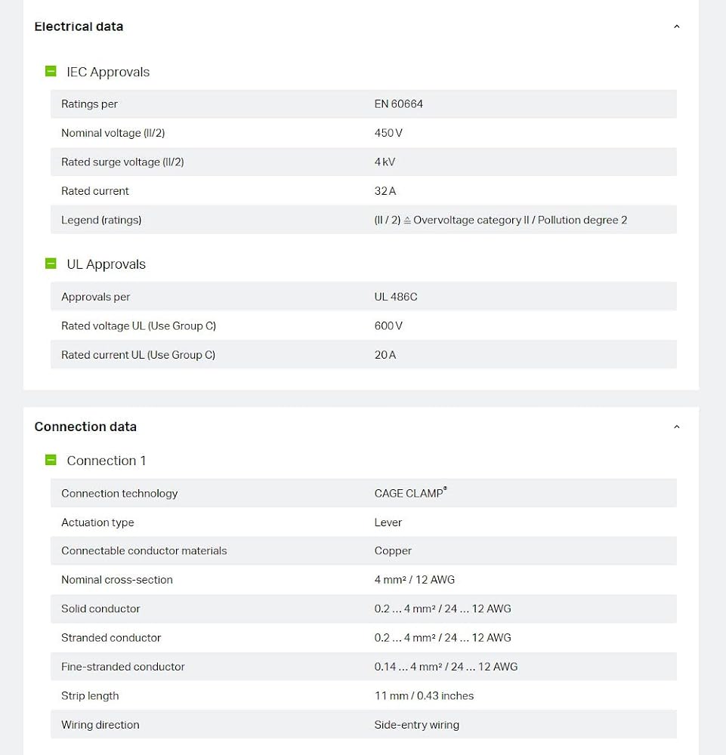Click the Strip length row label
Image resolution: width=726 pixels, height=755 pixels.
90,696
